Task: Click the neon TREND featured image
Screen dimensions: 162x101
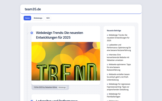Action: [66, 61]
